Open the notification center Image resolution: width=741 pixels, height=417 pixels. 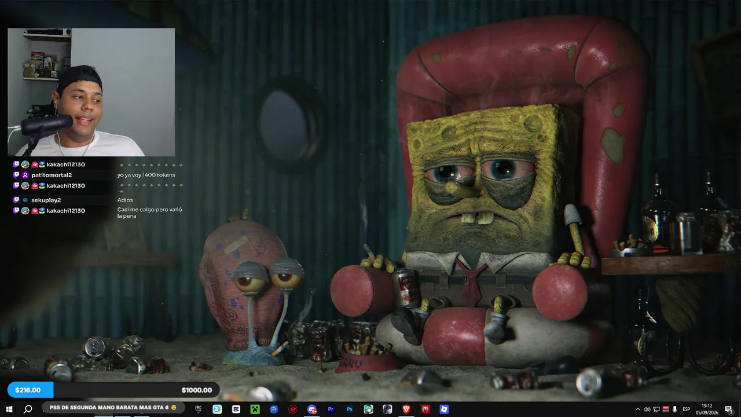click(729, 409)
